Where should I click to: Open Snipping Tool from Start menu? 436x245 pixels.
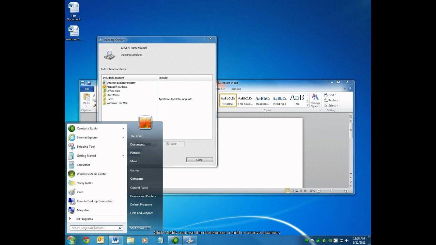point(85,147)
